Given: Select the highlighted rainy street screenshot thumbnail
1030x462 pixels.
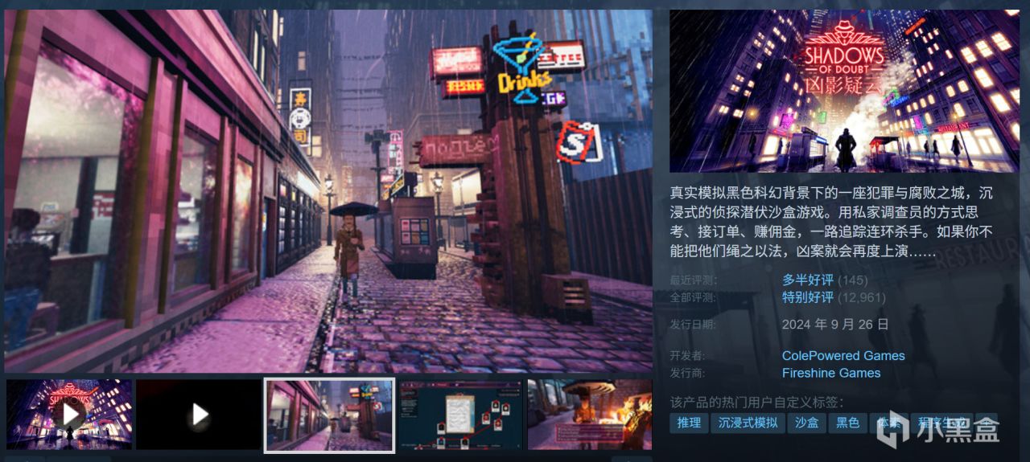Looking at the screenshot, I should point(330,414).
